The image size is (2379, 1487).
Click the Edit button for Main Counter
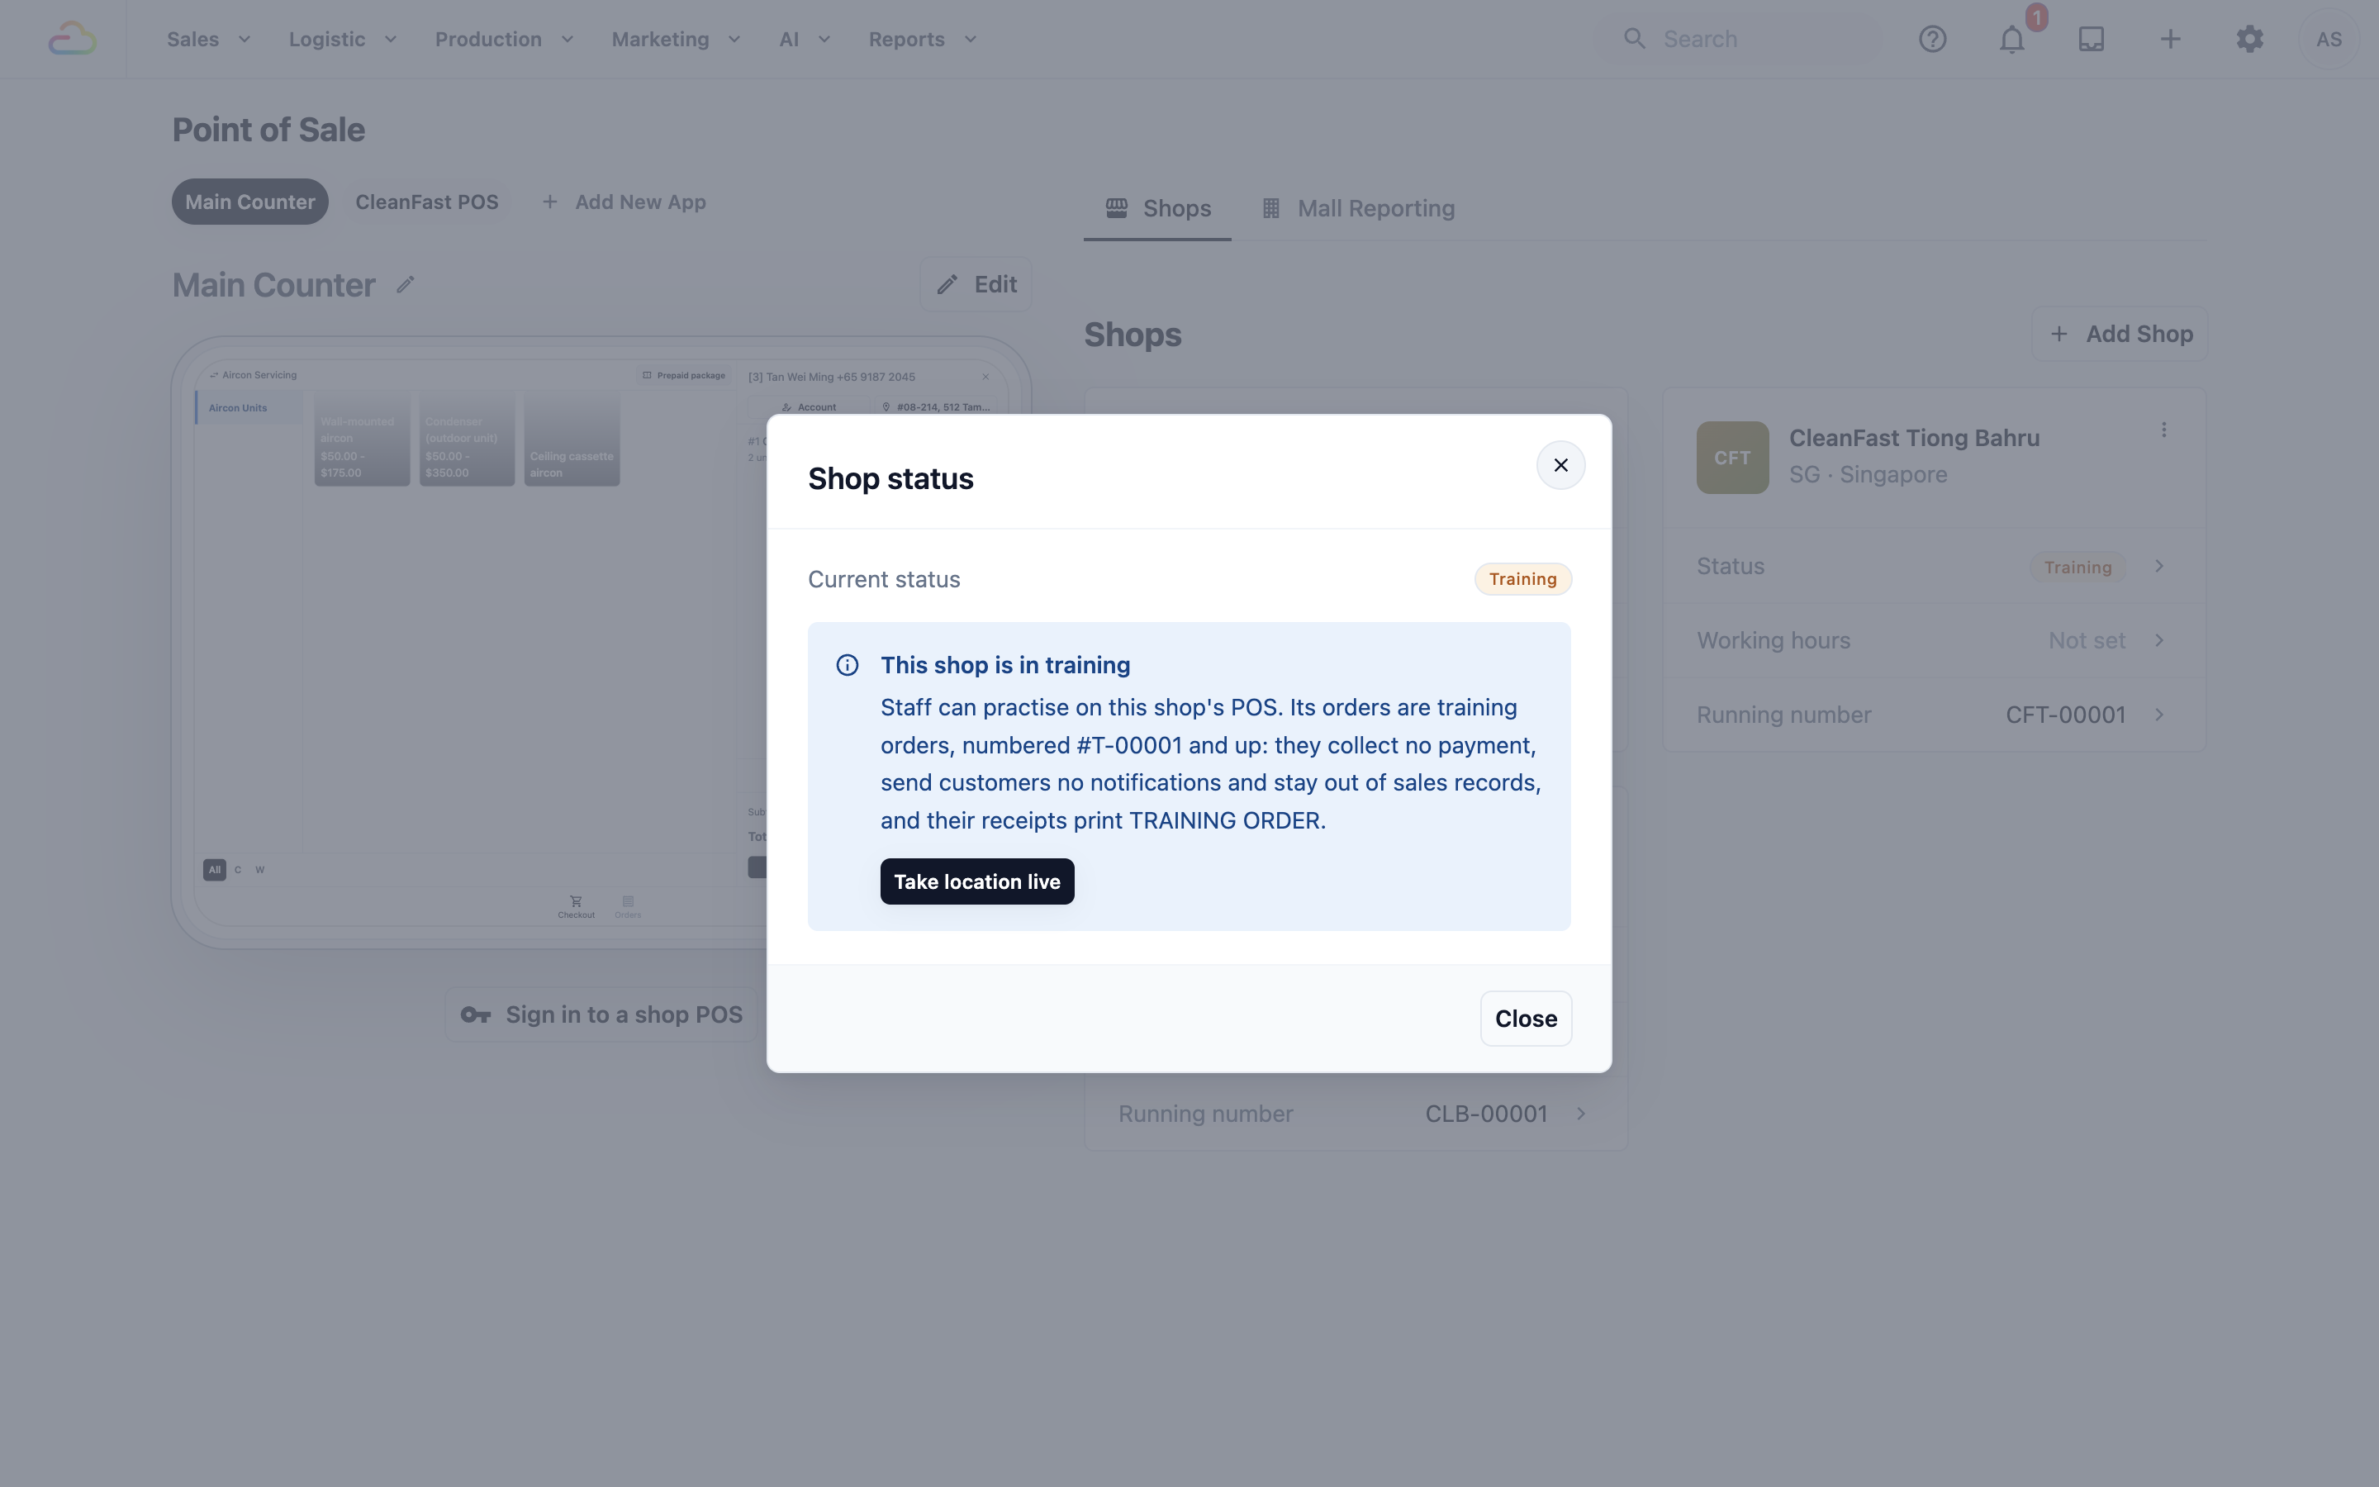coord(976,285)
